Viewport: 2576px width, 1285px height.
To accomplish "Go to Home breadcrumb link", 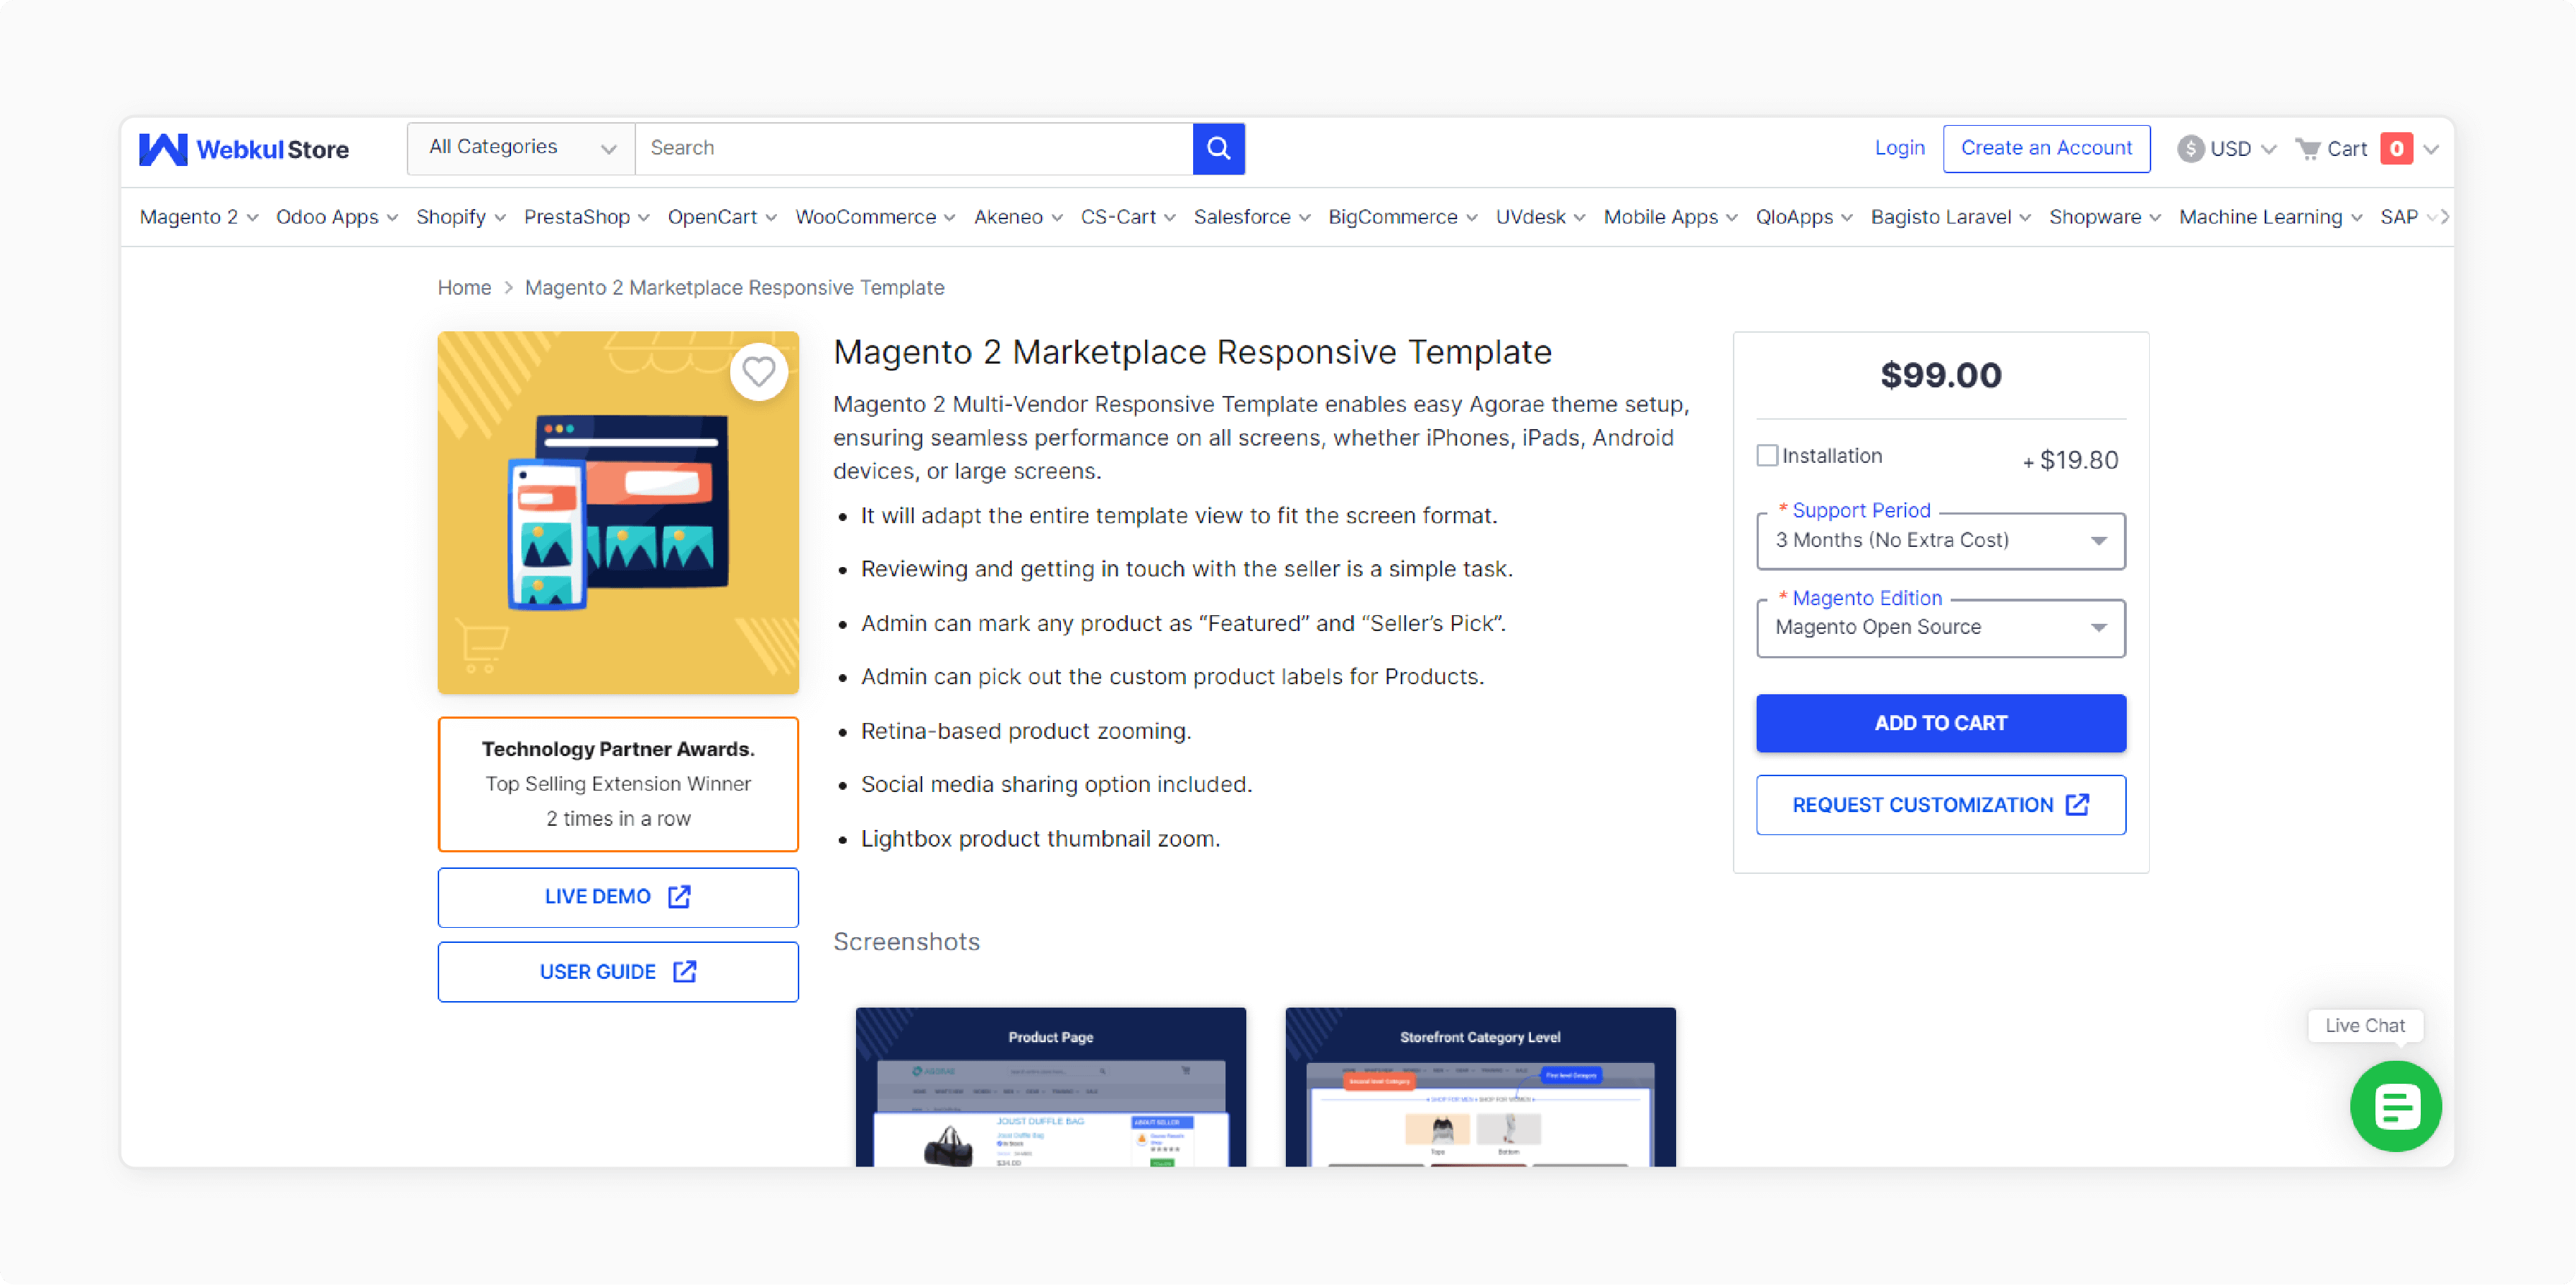I will (464, 288).
